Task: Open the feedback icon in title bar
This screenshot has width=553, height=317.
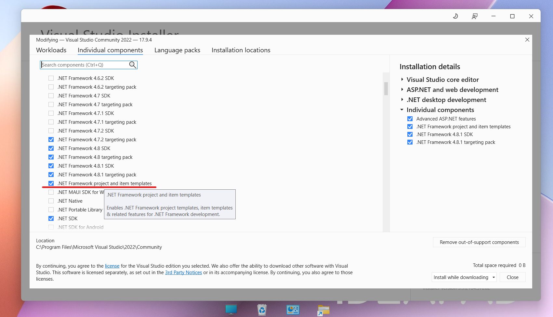Action: pos(475,16)
